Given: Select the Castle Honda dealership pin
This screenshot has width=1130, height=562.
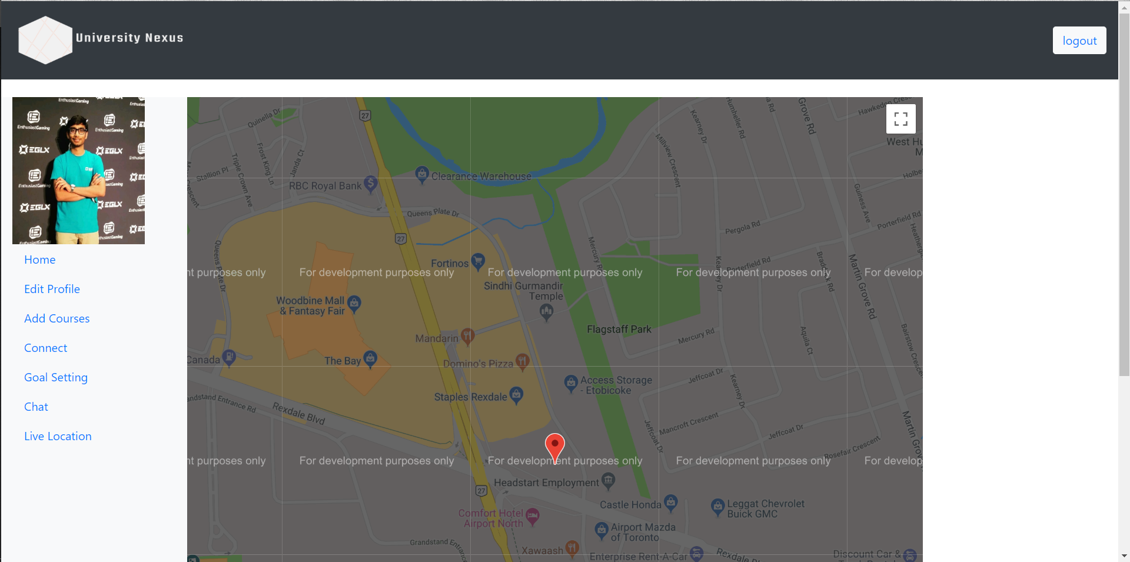Looking at the screenshot, I should pos(670,503).
